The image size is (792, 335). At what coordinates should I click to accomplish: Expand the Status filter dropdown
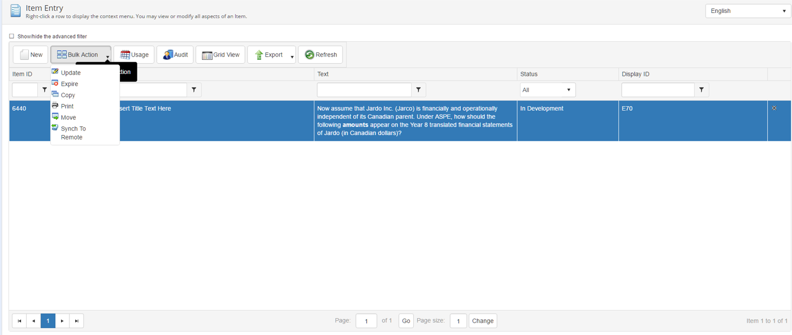coord(547,90)
